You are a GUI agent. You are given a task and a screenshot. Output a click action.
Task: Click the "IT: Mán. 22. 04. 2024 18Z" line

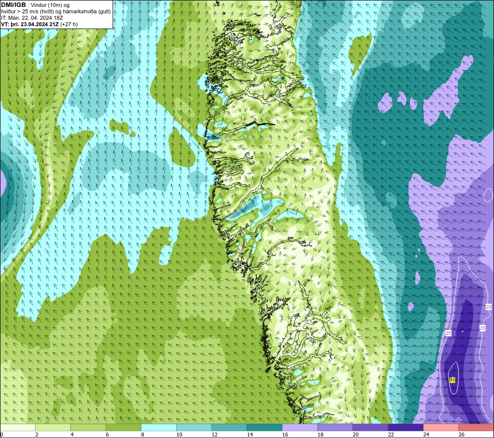[x=32, y=18]
